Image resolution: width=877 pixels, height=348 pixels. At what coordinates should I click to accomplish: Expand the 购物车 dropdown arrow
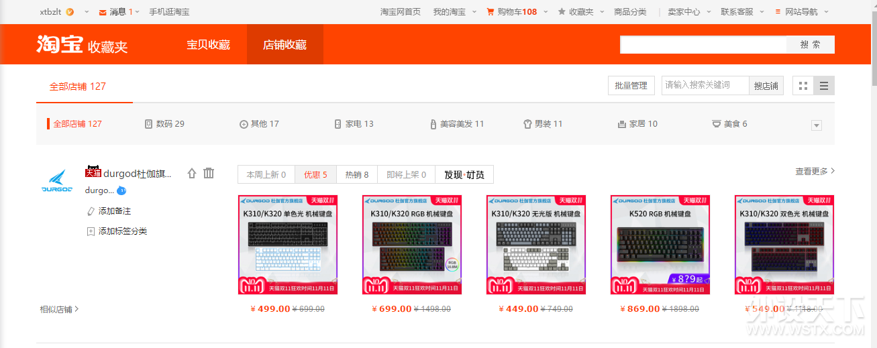click(546, 12)
